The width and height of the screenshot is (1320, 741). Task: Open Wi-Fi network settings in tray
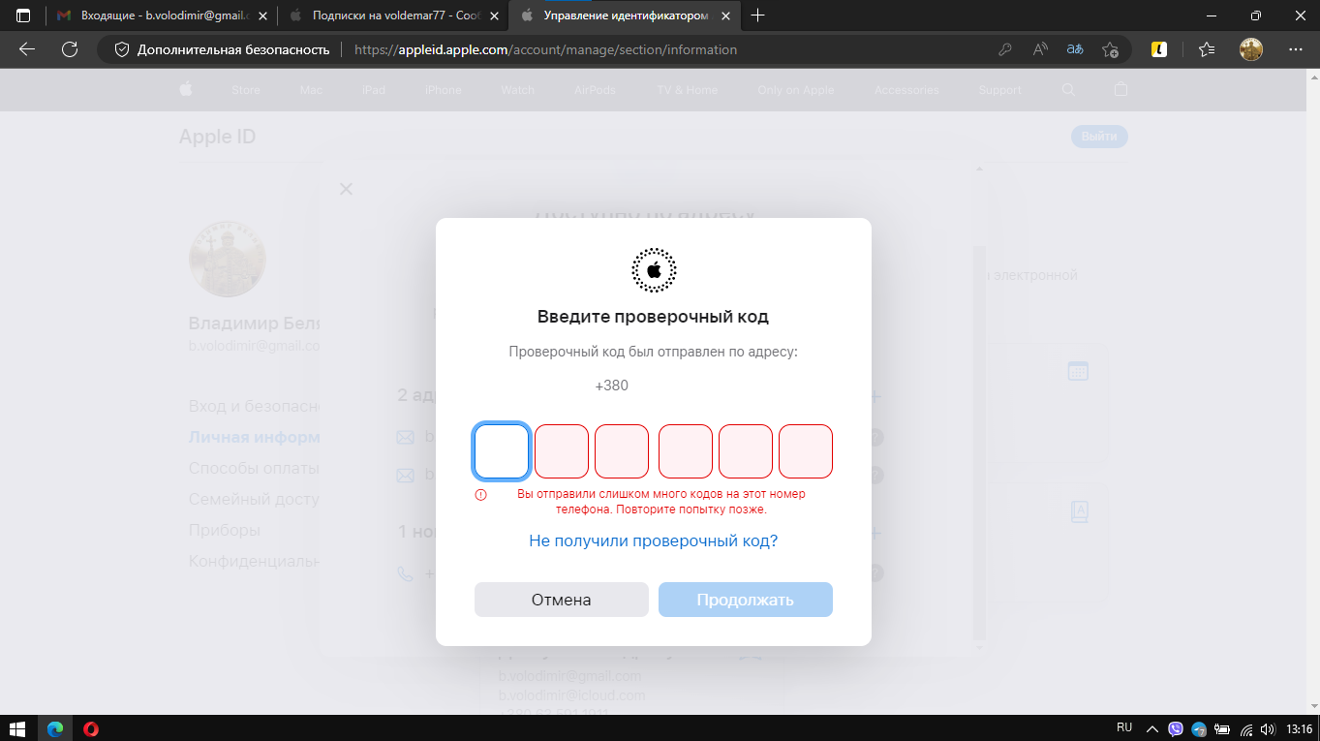1246,728
